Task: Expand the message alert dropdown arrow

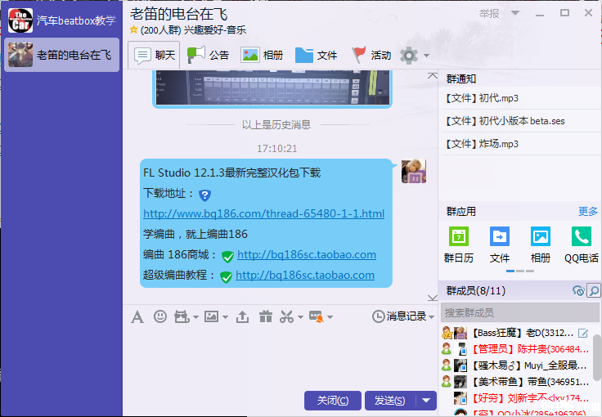Action: (x=330, y=317)
